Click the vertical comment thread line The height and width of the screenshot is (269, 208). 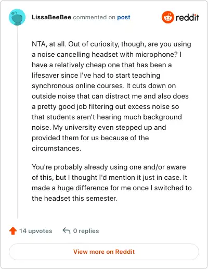(x=17, y=122)
